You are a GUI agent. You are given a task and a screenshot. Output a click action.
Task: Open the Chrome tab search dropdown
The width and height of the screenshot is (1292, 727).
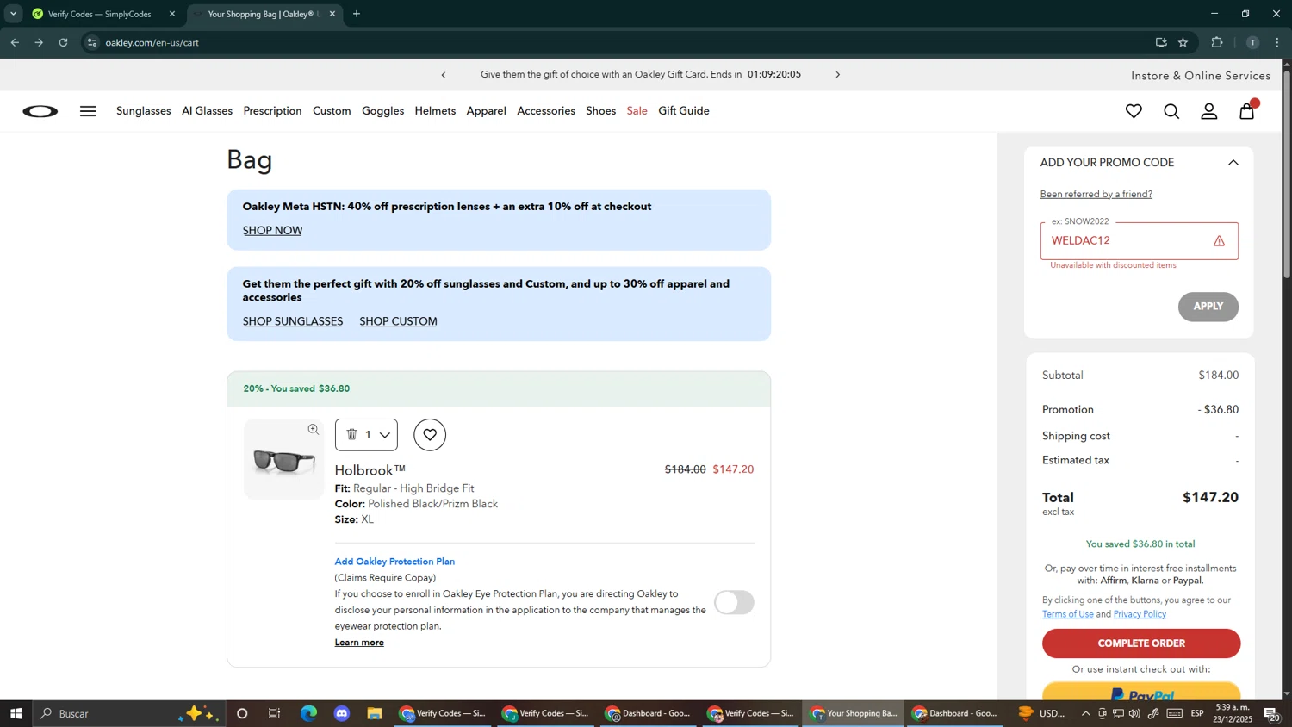pos(13,14)
